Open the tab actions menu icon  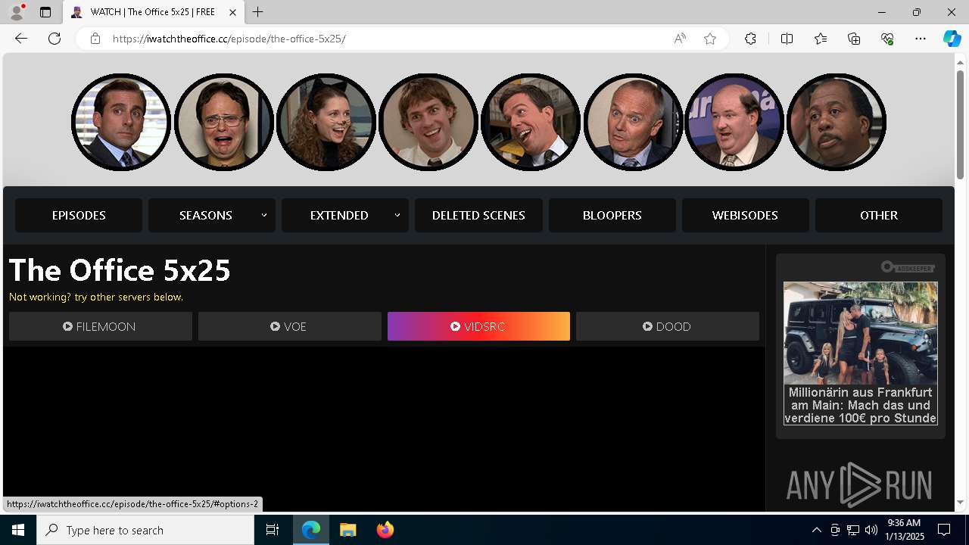45,12
